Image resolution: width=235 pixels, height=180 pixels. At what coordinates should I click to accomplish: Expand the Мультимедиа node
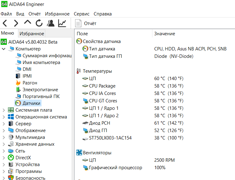pos(4,137)
